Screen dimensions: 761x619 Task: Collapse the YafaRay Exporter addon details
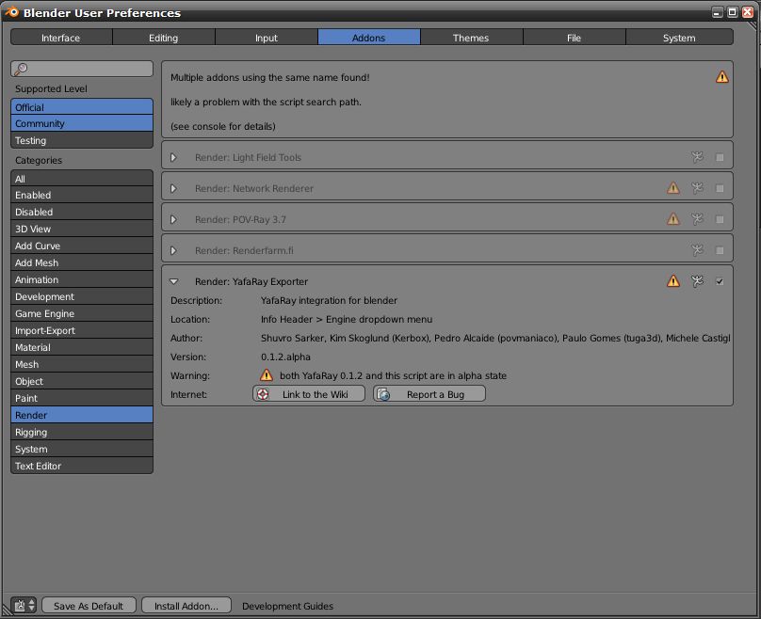(x=173, y=281)
